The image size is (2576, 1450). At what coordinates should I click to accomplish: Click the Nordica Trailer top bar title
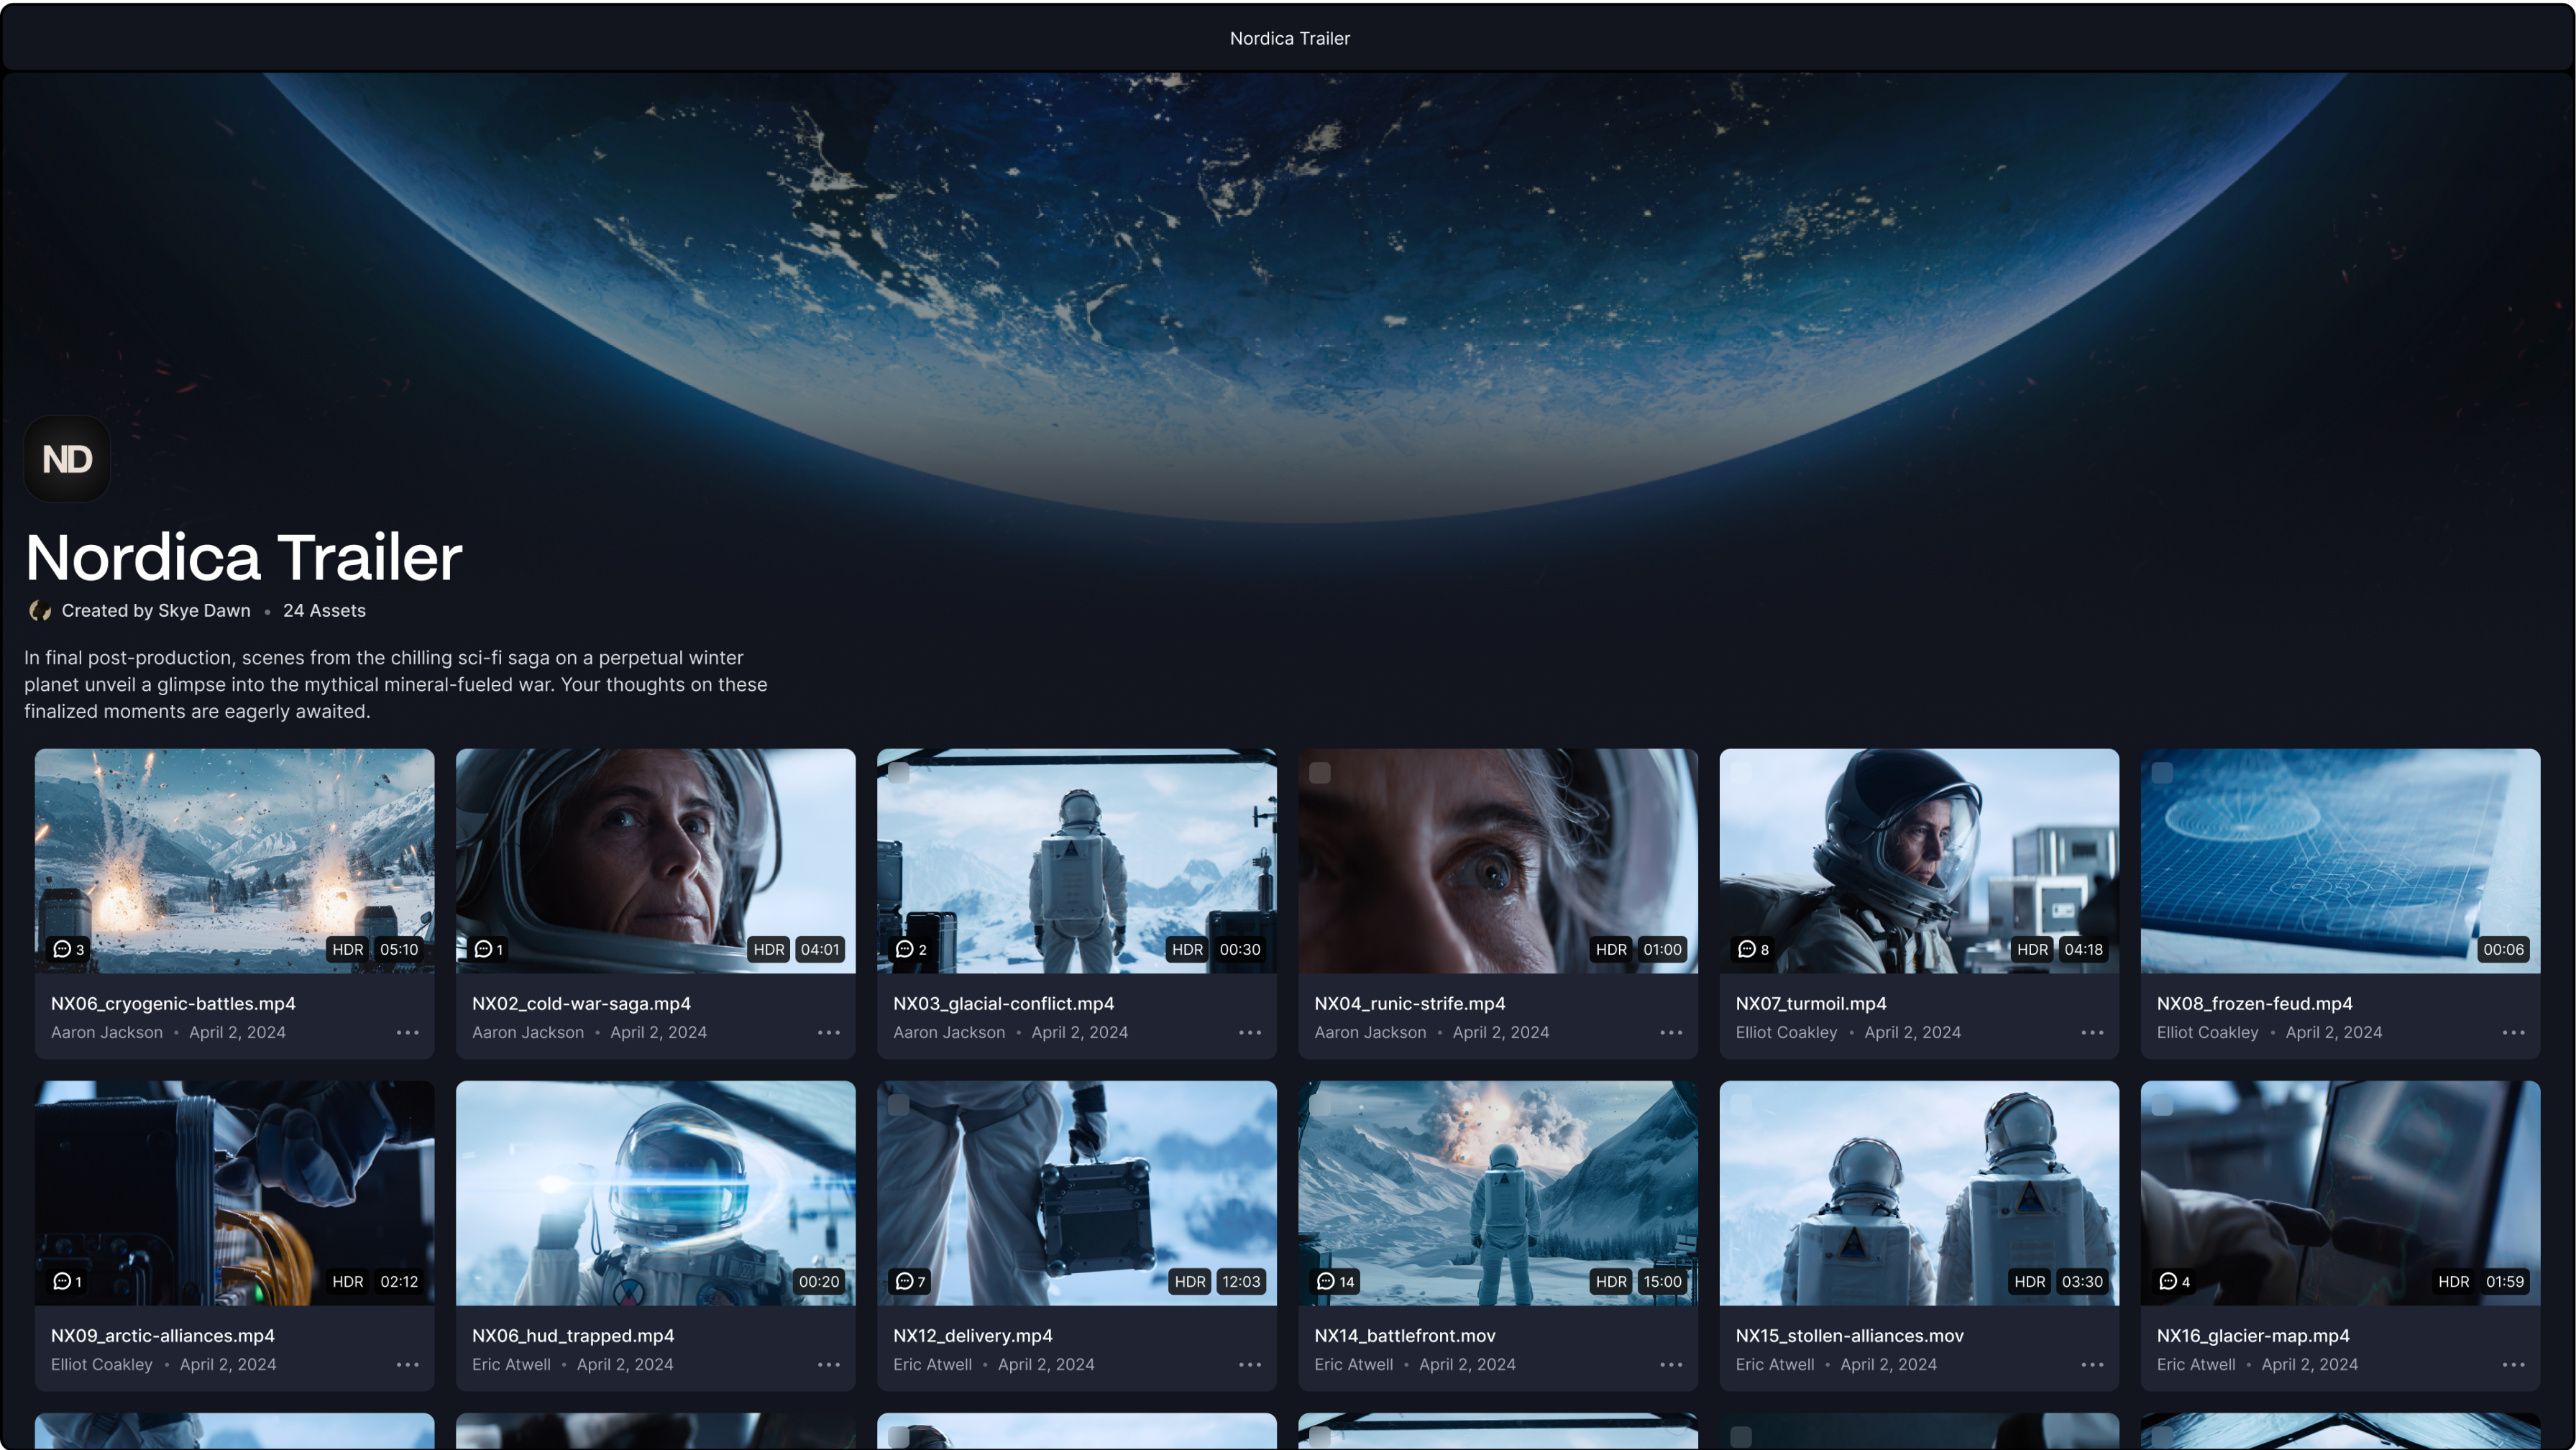click(x=1289, y=38)
